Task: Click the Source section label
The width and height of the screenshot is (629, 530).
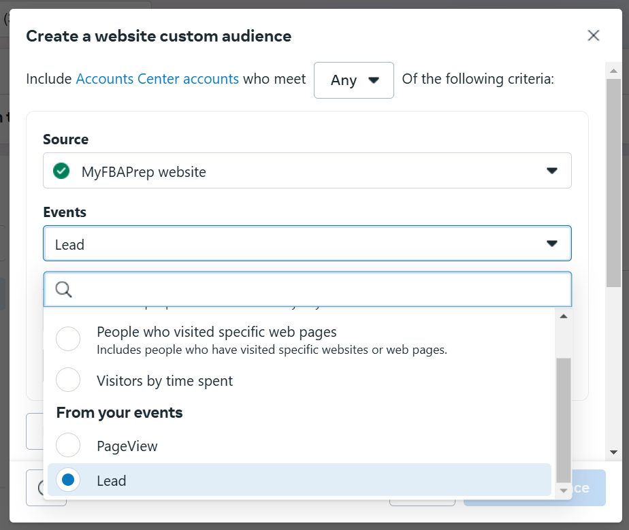Action: tap(66, 139)
